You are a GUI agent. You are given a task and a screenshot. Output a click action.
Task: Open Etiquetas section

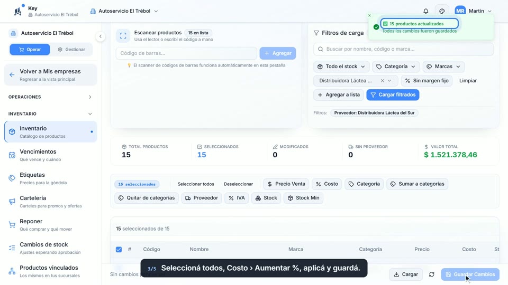coord(51,178)
